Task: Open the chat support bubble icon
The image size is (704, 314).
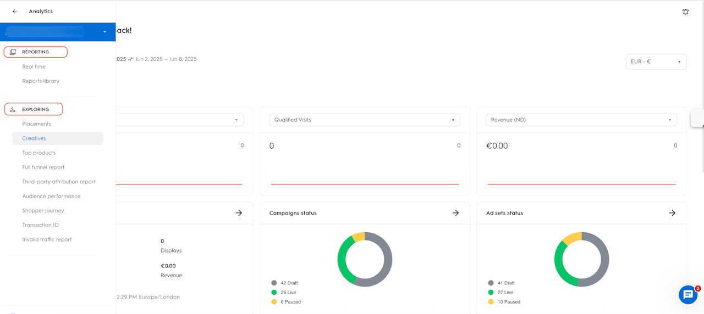Action: click(687, 295)
